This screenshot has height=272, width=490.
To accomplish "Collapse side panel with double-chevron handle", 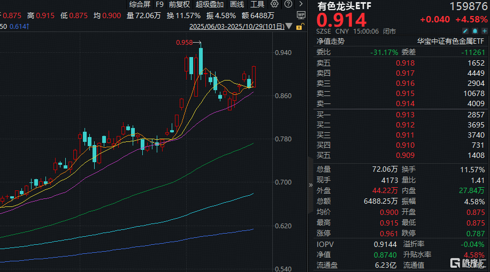I will pos(311,185).
